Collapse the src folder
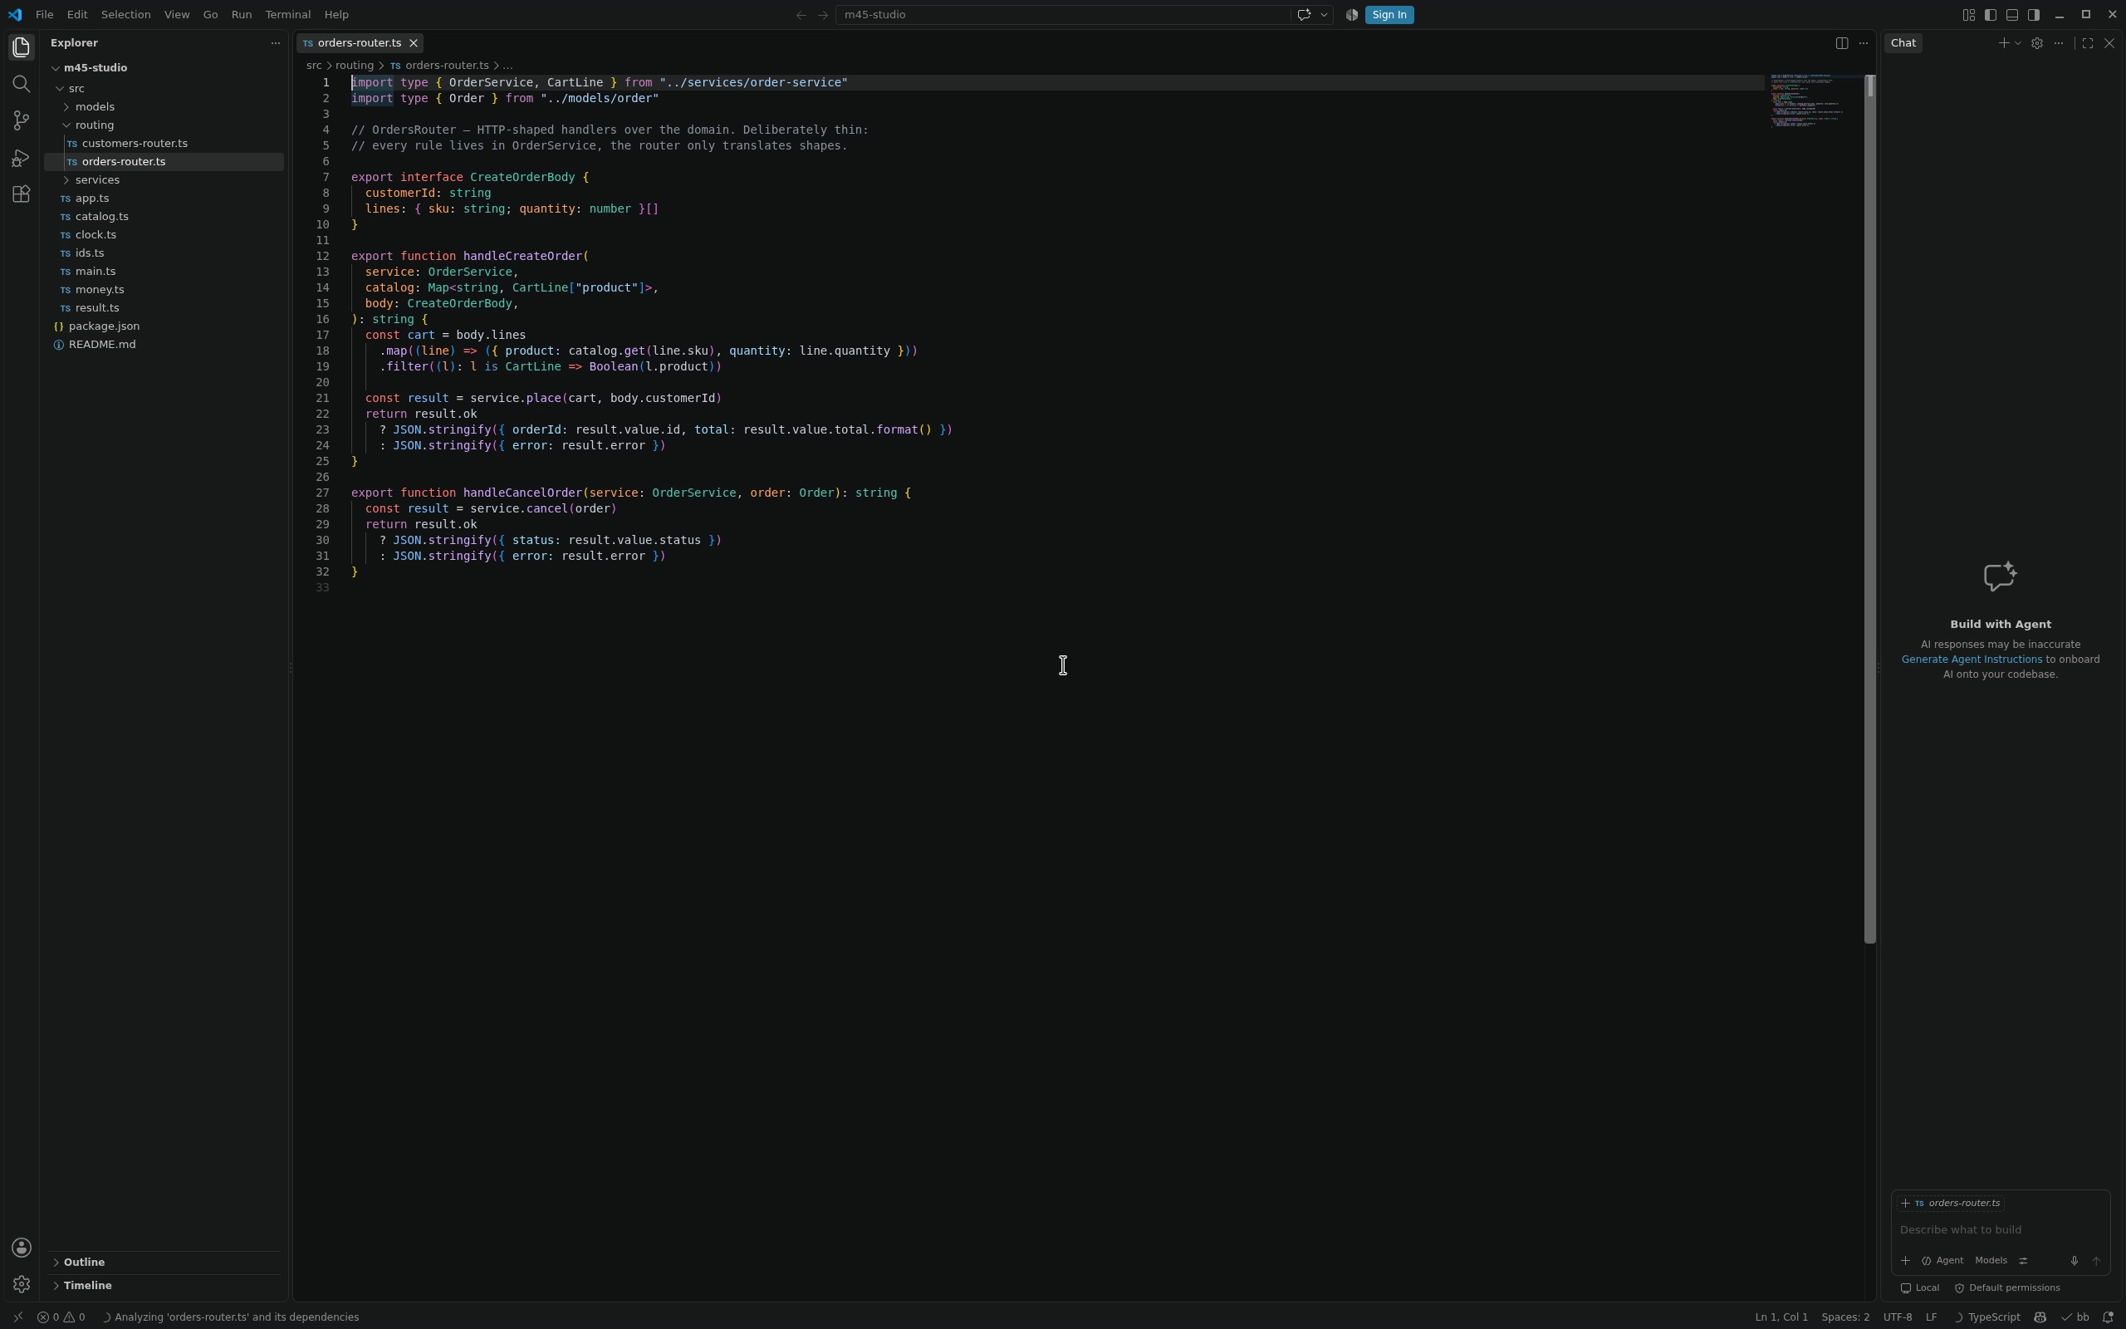The width and height of the screenshot is (2126, 1329). pos(164,88)
